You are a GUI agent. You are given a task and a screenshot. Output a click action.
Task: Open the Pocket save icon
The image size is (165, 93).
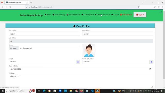click(x=155, y=7)
